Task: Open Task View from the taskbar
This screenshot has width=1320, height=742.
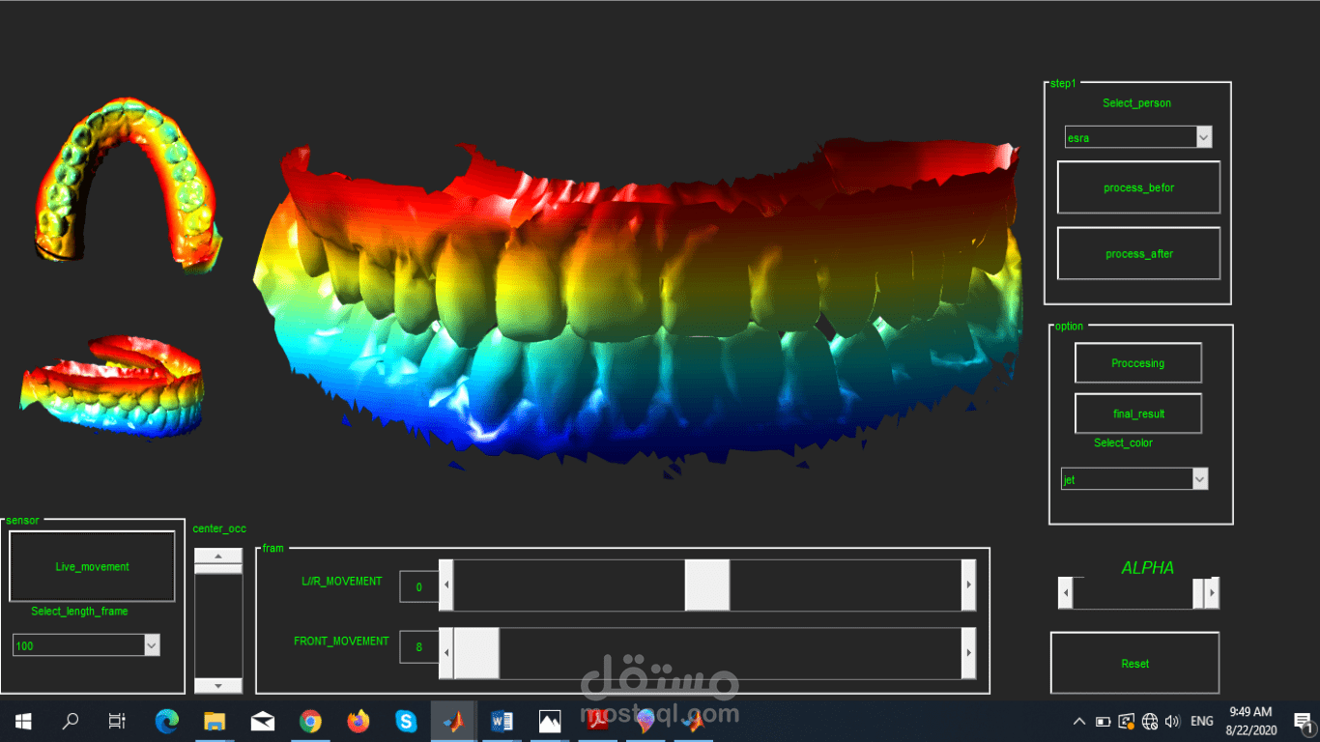Action: pos(117,721)
